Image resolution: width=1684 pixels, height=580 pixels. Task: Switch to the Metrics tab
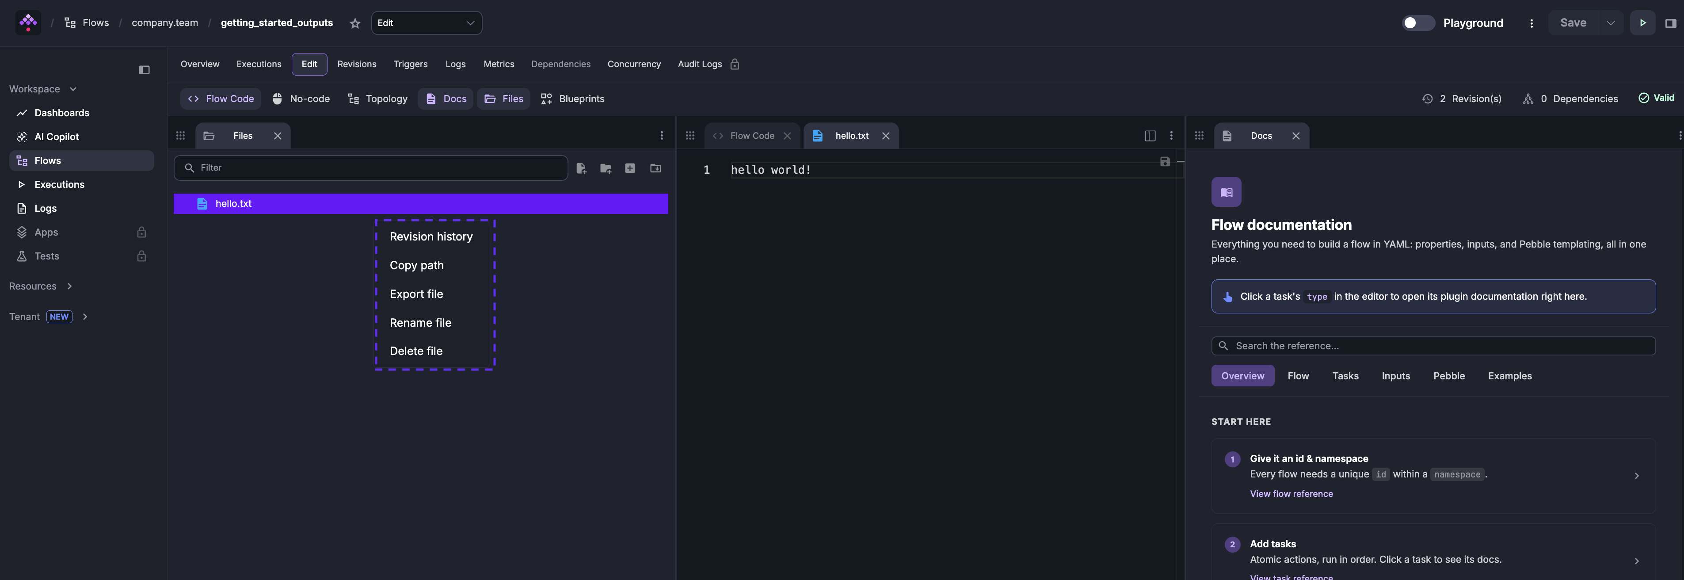(x=498, y=64)
